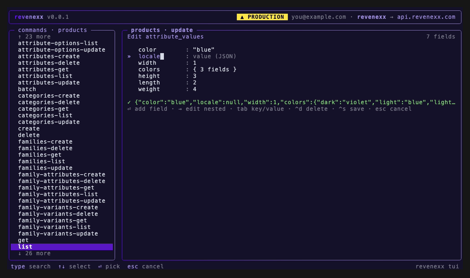470x278 pixels.
Task: Choose the family-attributes-get command
Action: [x=56, y=187]
